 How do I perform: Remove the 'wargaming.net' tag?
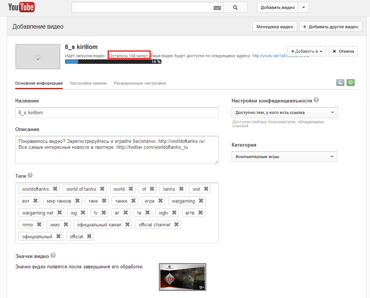(59, 213)
